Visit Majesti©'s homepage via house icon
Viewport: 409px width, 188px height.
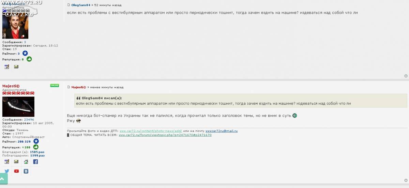tap(26, 162)
